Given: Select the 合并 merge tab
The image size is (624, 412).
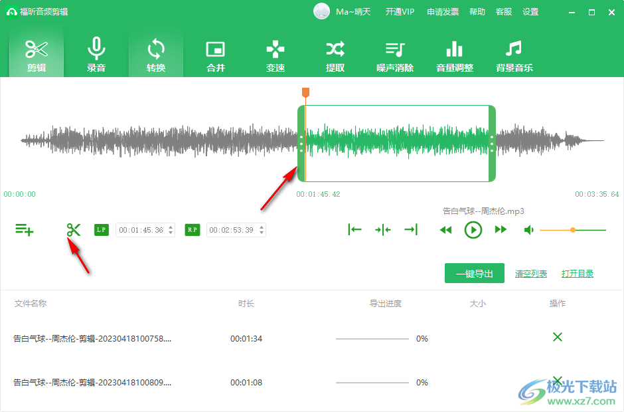Looking at the screenshot, I should (215, 55).
